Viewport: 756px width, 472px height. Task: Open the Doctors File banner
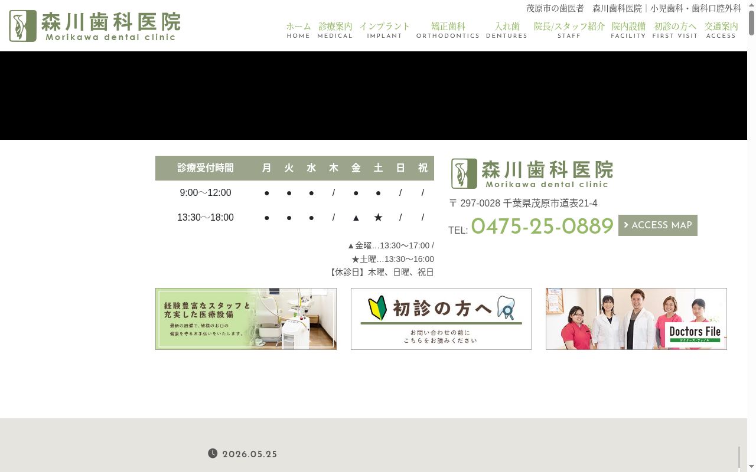(x=636, y=319)
